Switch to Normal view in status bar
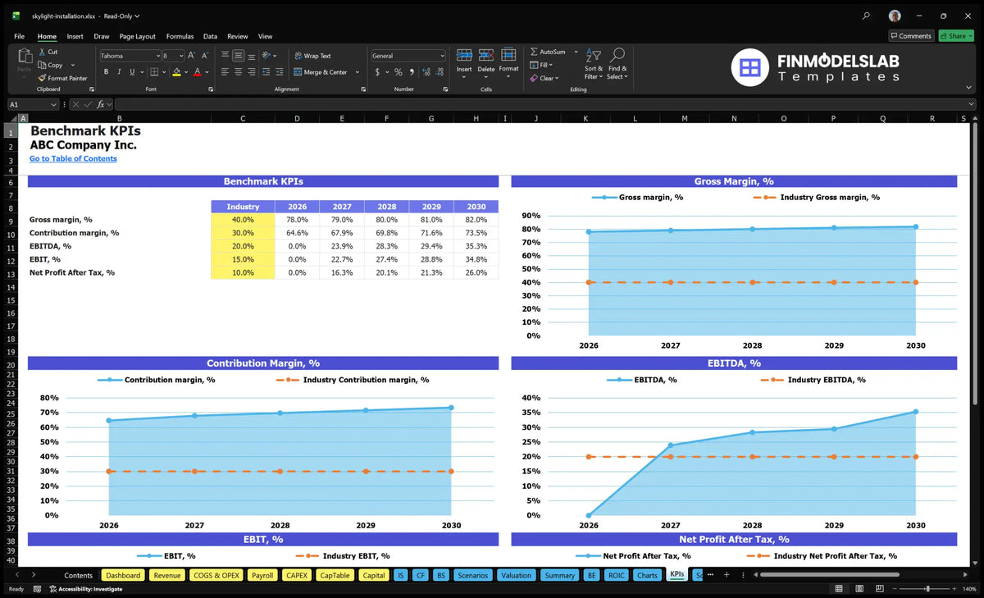Screen dimensions: 984x598 [838, 588]
